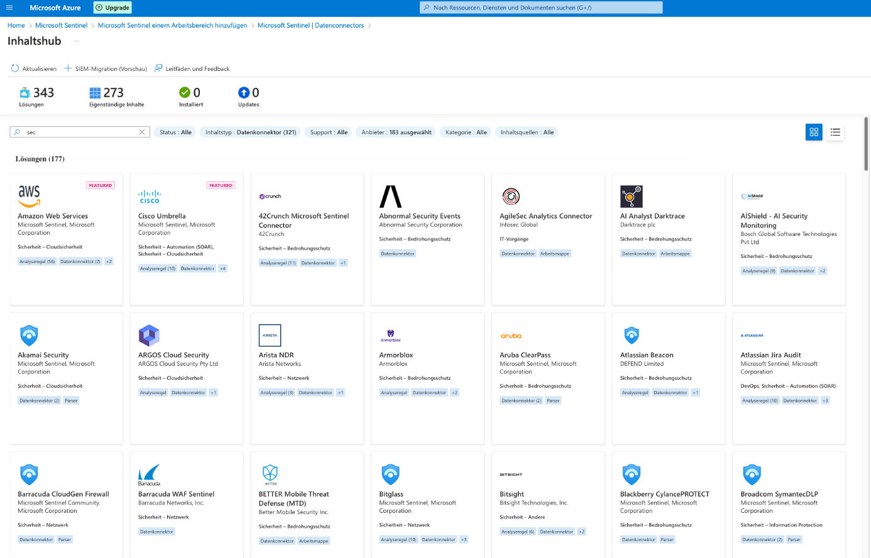Screen dimensions: 871x558
Task: Click the Aktualisieren refresh icon
Action: click(15, 68)
